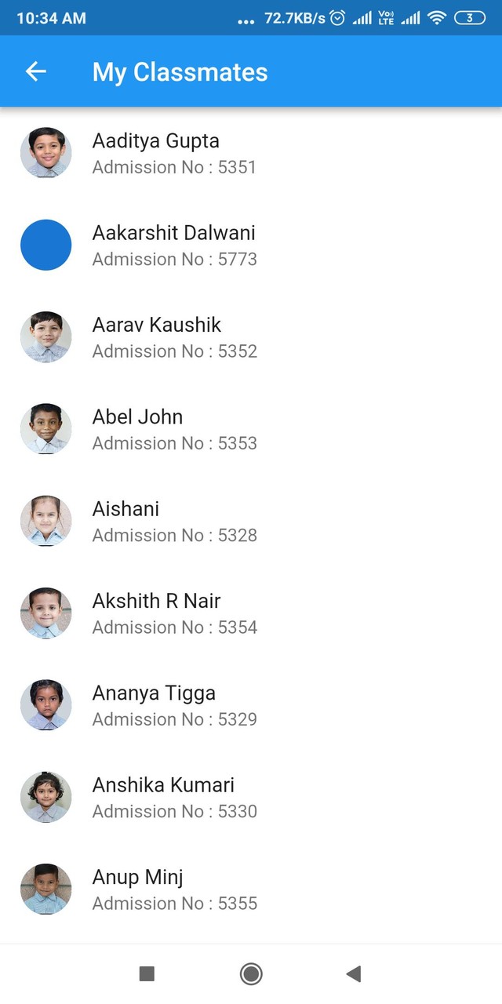The height and width of the screenshot is (1004, 502).
Task: Tap the Android recent apps square button
Action: [x=147, y=973]
